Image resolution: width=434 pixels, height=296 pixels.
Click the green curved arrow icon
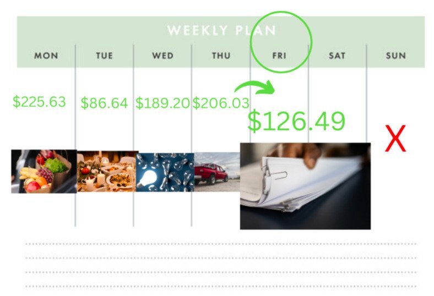254,87
